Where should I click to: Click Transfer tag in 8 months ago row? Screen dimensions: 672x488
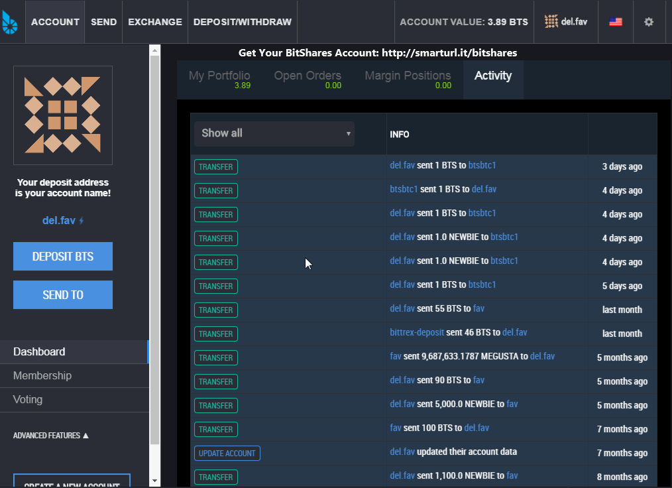click(216, 477)
